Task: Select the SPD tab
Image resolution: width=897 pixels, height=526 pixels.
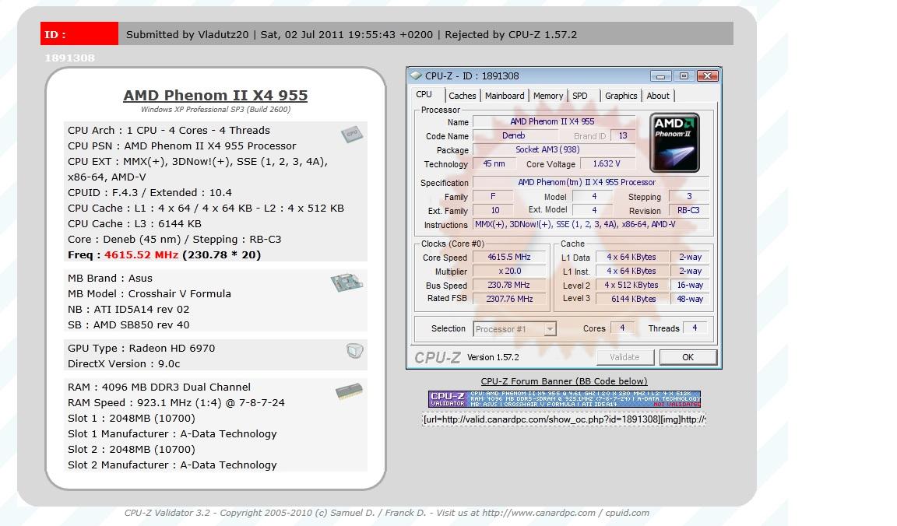Action: 580,96
